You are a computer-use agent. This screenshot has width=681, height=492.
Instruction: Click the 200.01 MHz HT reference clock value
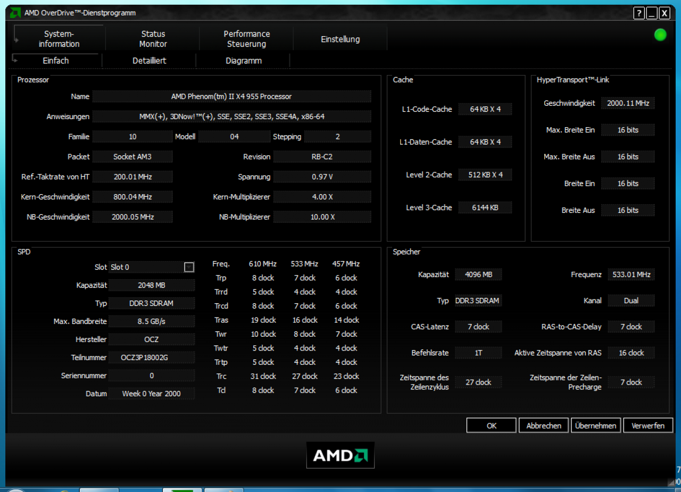(132, 177)
